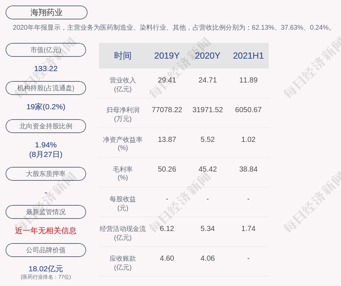341x286 pixels.
Task: Select the 大股东质押率 pill
Action: [x=46, y=173]
